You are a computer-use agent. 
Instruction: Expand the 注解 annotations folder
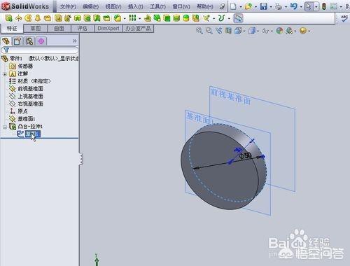coord(5,74)
